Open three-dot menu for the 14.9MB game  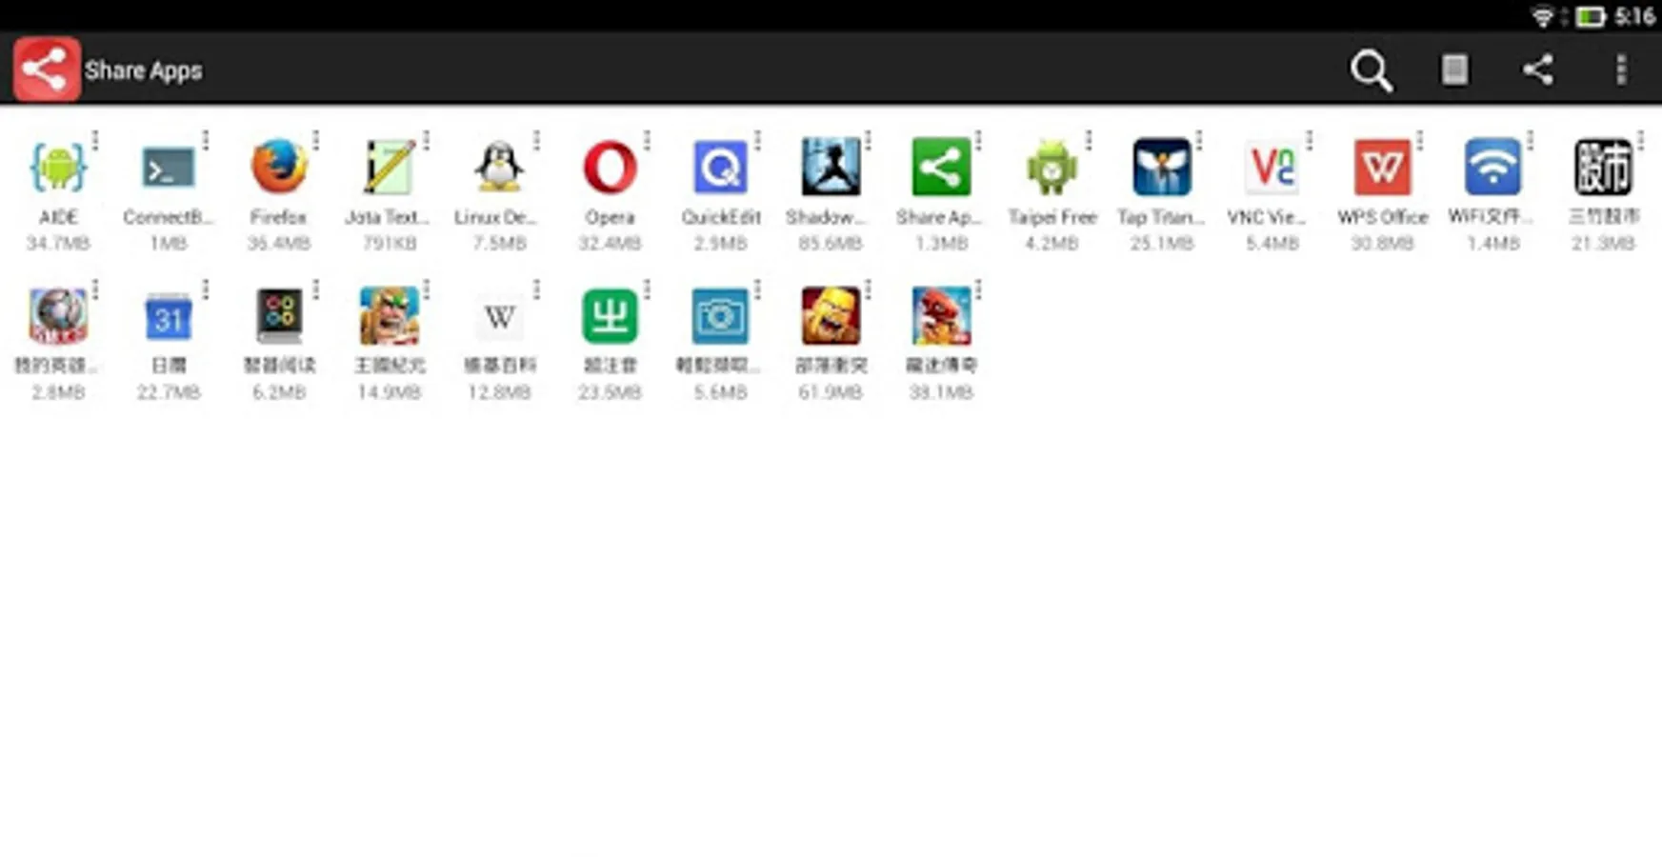pos(427,289)
